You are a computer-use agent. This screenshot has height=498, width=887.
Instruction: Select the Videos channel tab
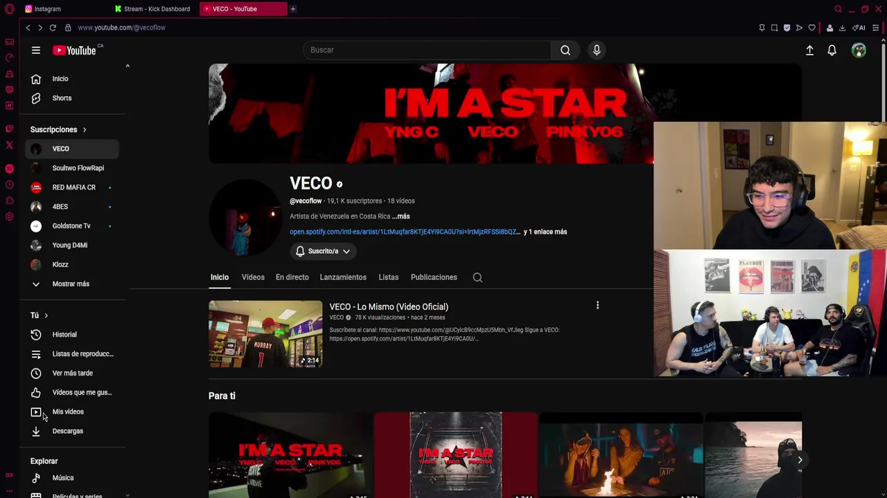pos(253,277)
